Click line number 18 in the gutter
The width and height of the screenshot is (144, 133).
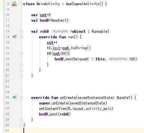click(x=7, y=59)
